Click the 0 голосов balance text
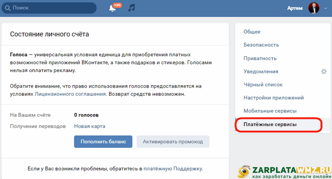 86,115
